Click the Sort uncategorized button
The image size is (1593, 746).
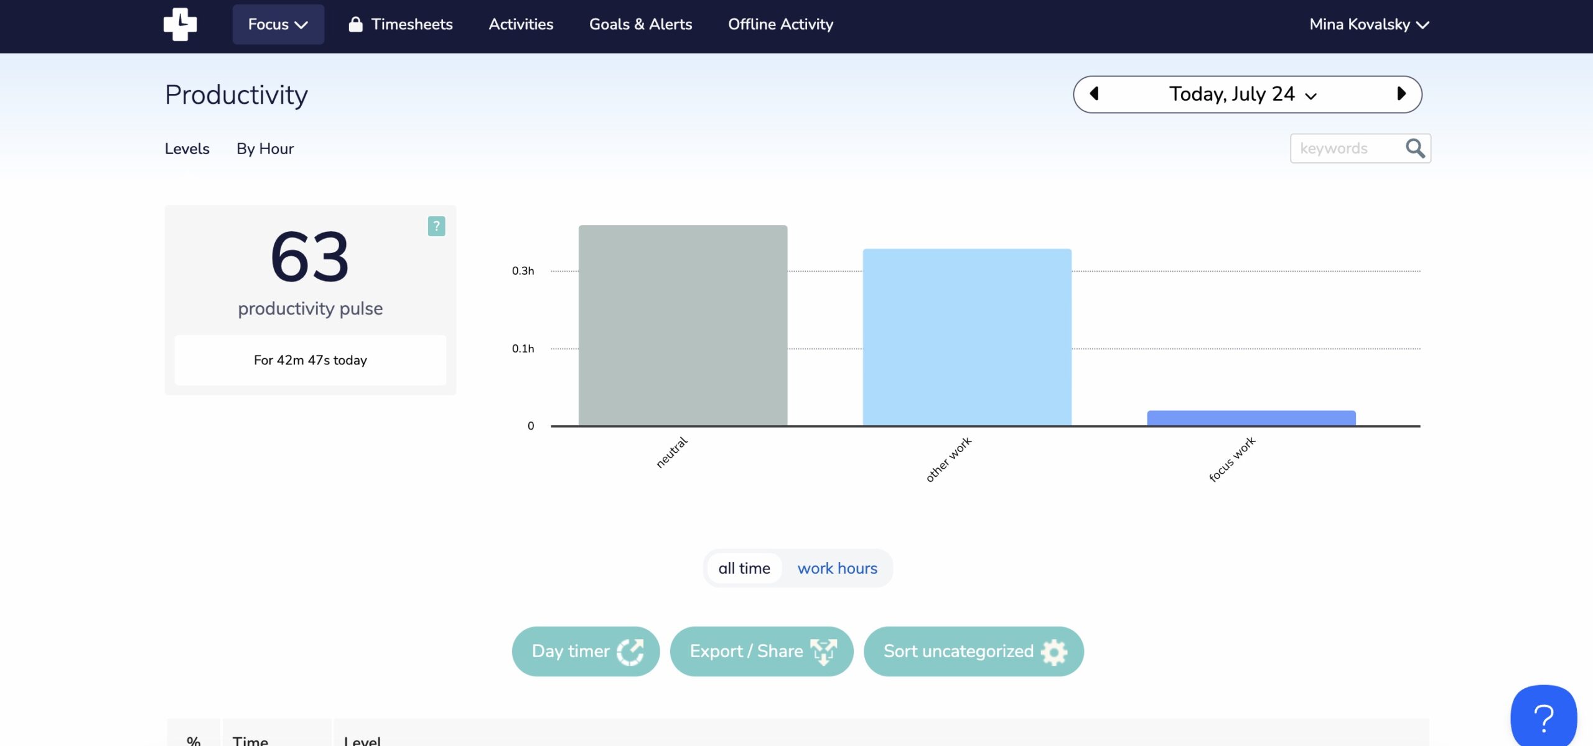(974, 652)
